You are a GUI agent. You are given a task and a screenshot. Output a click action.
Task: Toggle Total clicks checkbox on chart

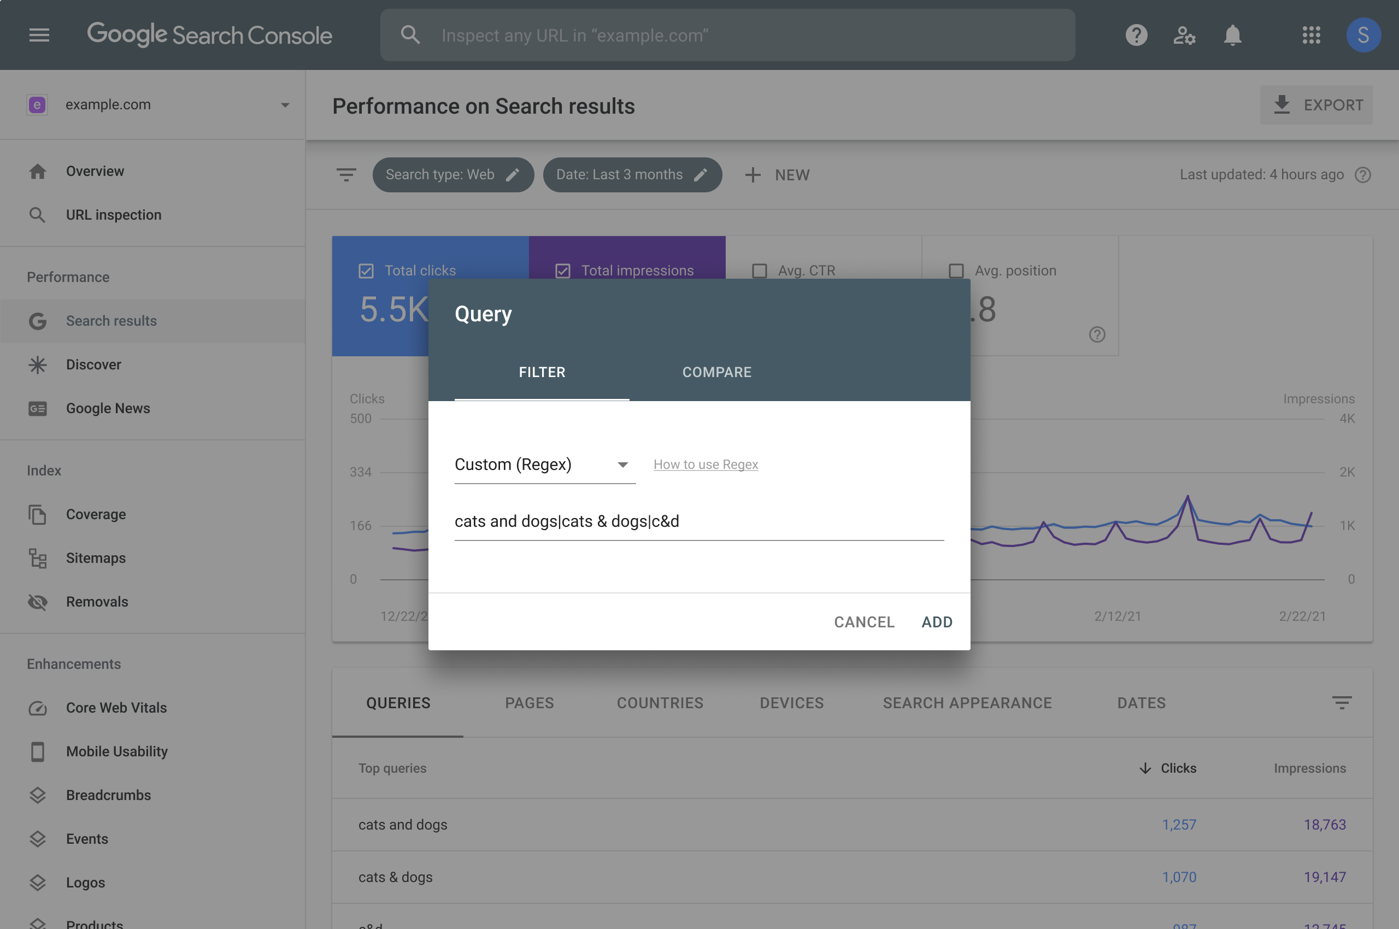pyautogui.click(x=365, y=269)
